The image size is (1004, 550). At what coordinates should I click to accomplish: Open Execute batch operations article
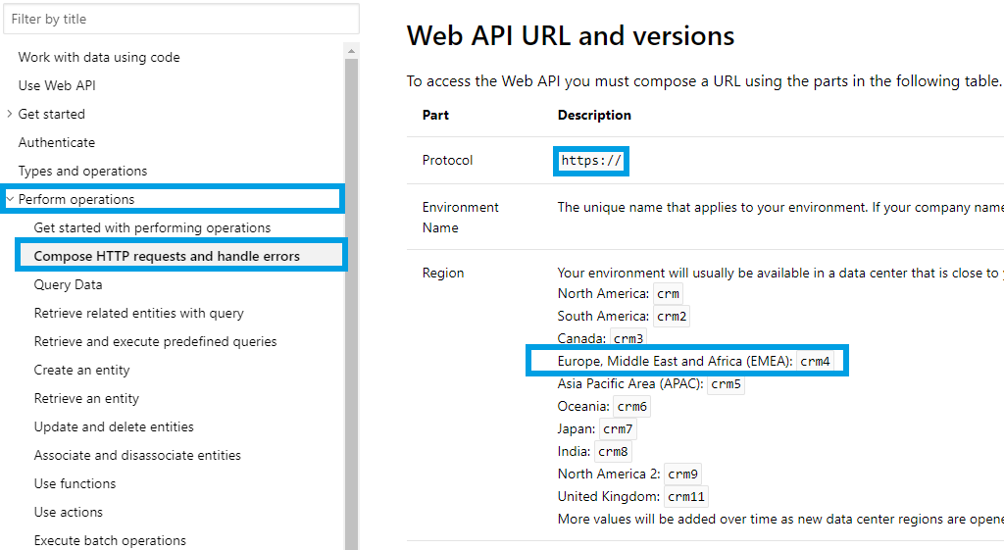[110, 540]
